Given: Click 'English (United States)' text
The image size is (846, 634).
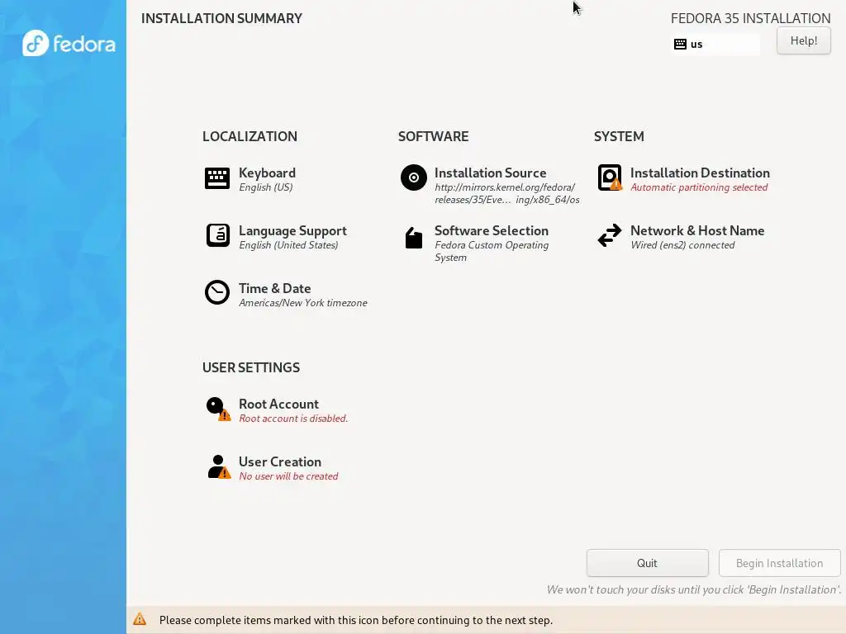Looking at the screenshot, I should click(288, 245).
